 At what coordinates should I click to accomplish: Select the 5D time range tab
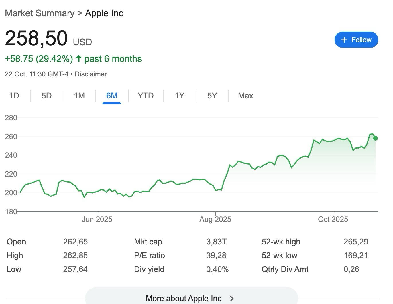(x=46, y=96)
